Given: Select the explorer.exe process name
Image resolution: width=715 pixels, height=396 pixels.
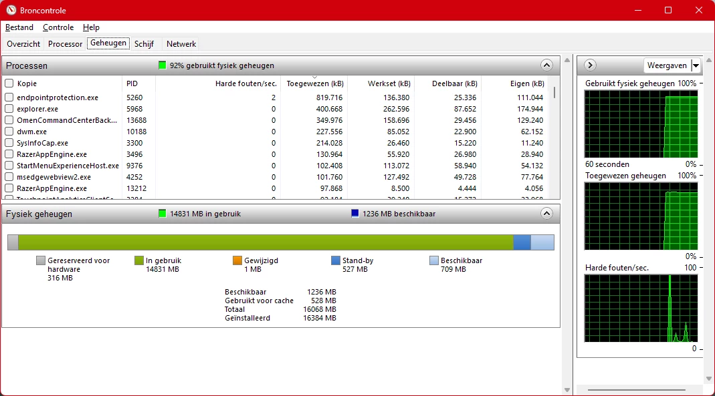Looking at the screenshot, I should pyautogui.click(x=37, y=109).
